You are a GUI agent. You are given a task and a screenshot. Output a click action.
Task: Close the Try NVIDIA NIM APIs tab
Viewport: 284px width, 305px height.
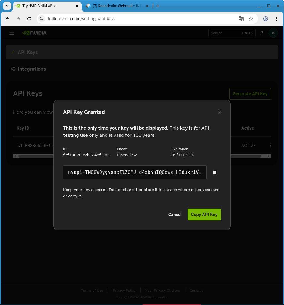click(77, 6)
